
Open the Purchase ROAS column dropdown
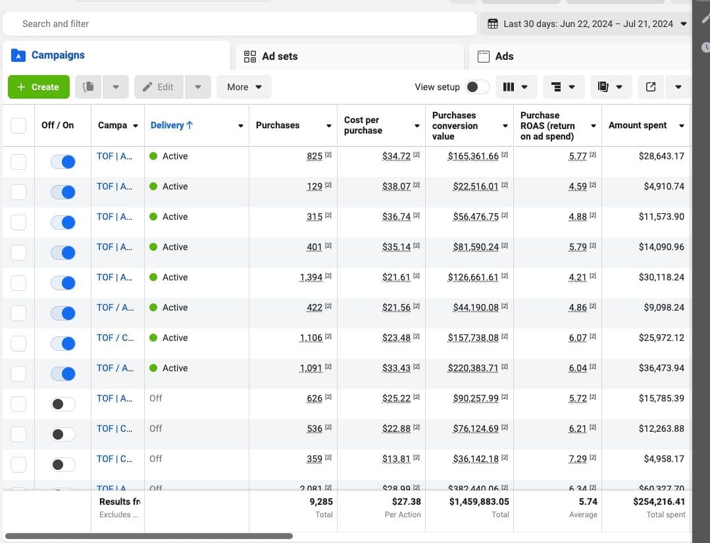click(x=593, y=126)
